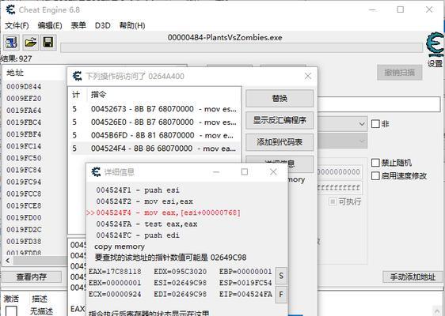This screenshot has height=316, width=445.
Task: Maximize the 详细信息 window
Action: tap(245, 172)
